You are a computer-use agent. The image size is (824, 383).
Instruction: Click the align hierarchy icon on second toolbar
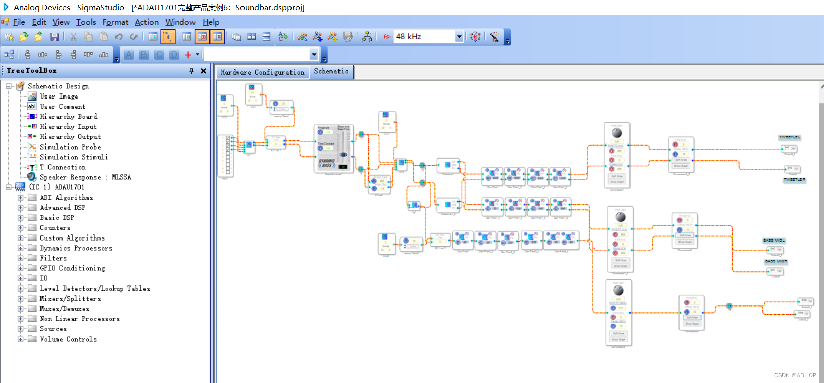click(9, 55)
